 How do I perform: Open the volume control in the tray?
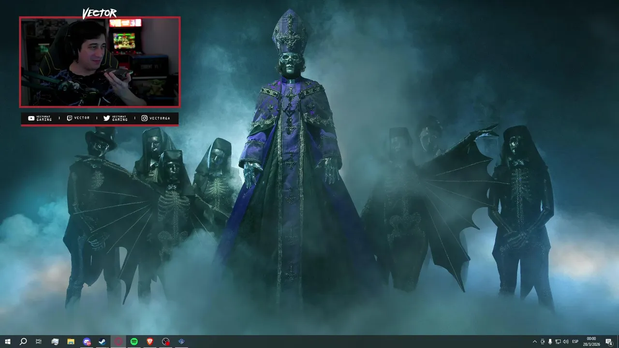point(566,342)
